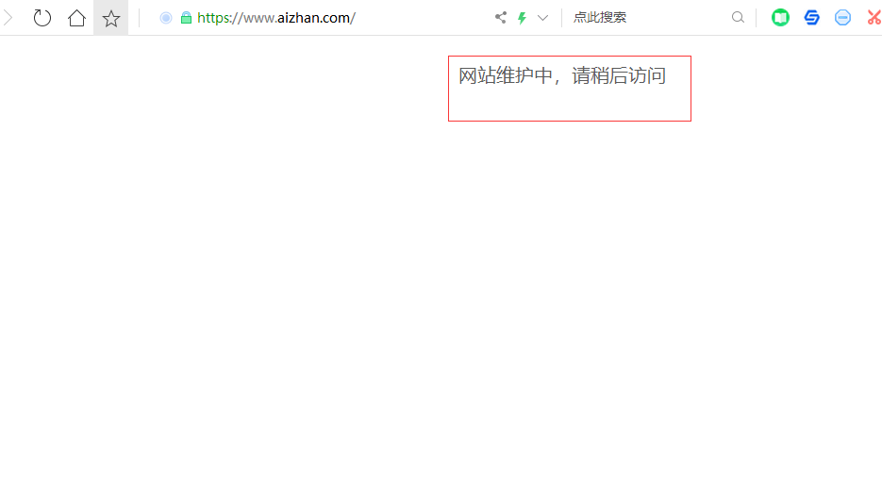Click empty space inside the red-bordered notice box
The width and height of the screenshot is (882, 490).
[x=569, y=106]
